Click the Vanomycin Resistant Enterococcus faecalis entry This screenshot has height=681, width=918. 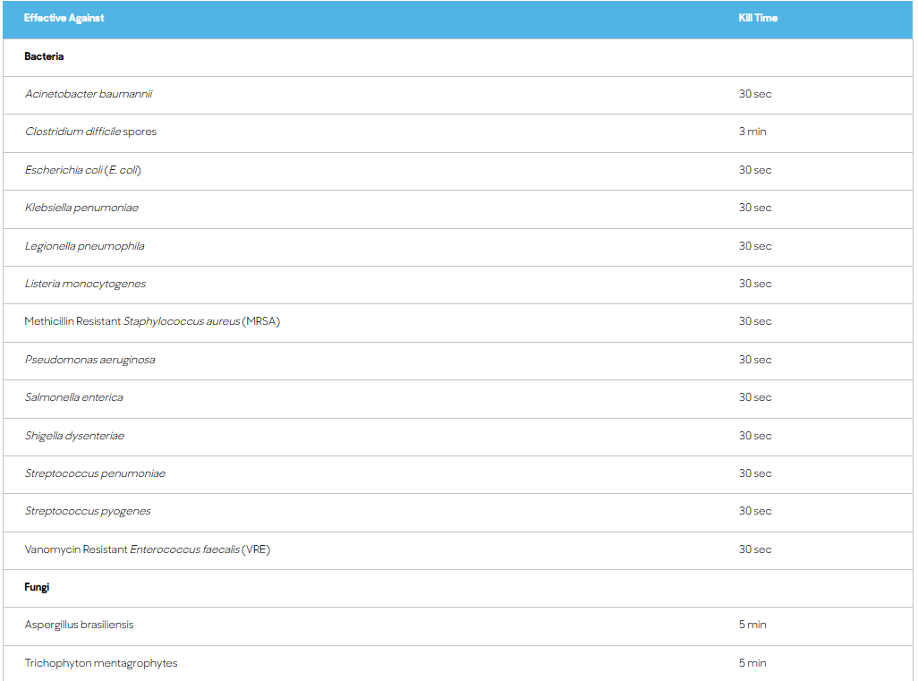pos(147,549)
